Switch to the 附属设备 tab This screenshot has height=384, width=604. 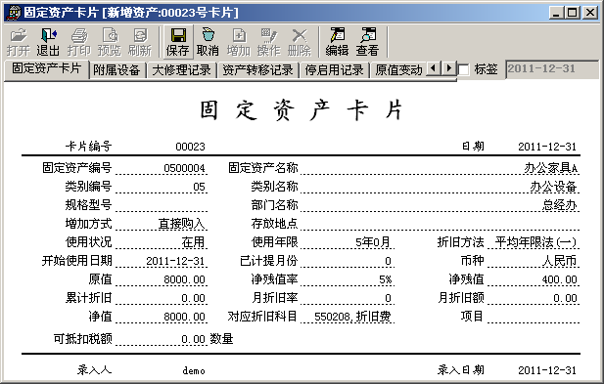(x=116, y=70)
